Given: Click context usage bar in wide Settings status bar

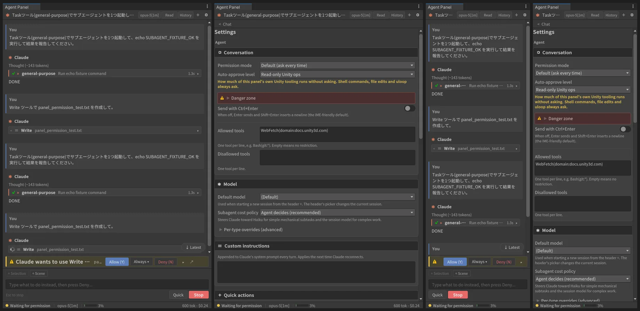Looking at the screenshot, I should coord(302,306).
